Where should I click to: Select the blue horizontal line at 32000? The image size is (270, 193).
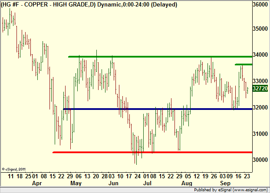(158, 109)
